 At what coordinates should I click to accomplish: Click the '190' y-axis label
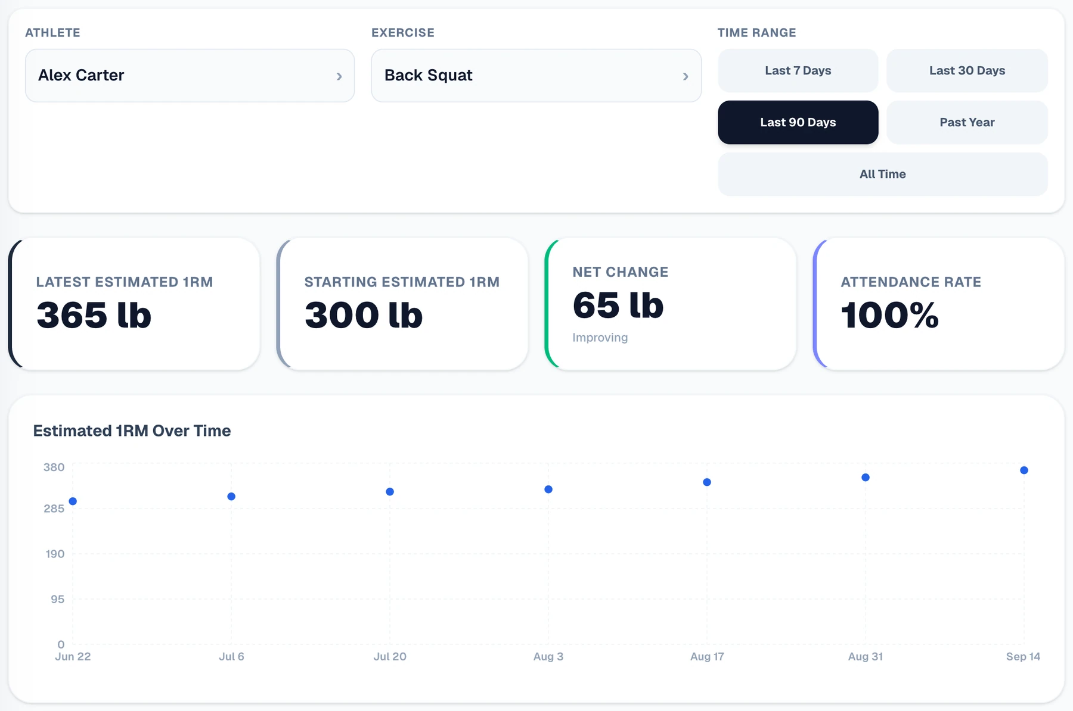pos(55,554)
